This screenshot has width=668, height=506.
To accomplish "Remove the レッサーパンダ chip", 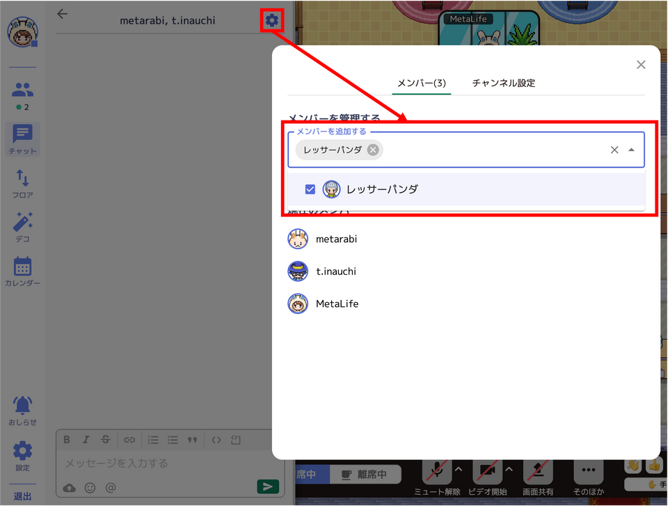I will (x=373, y=150).
